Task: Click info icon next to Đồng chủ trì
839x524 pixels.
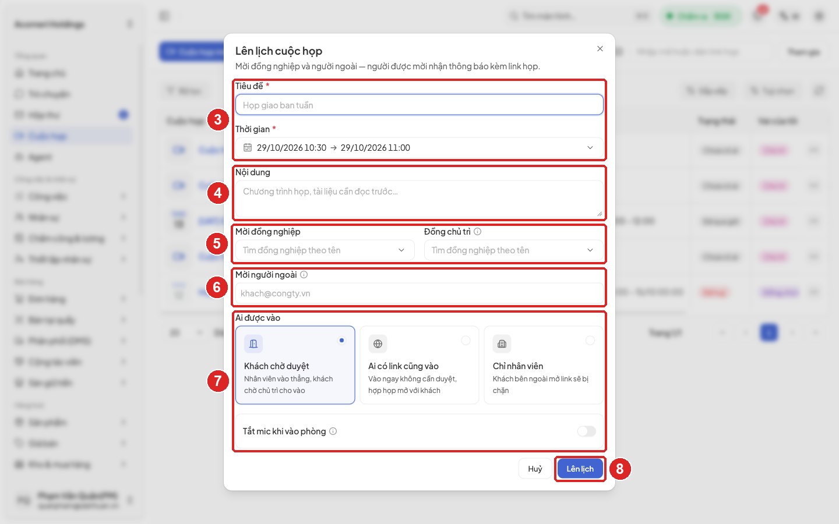Action: (478, 232)
